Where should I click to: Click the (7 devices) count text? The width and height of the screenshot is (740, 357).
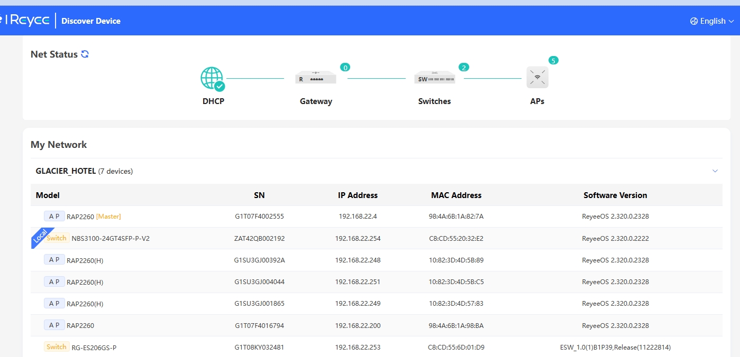(115, 171)
